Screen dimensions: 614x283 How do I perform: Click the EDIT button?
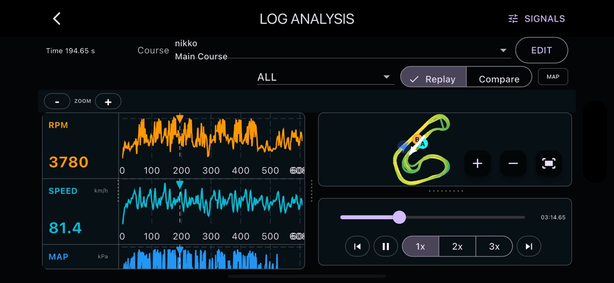click(x=542, y=50)
